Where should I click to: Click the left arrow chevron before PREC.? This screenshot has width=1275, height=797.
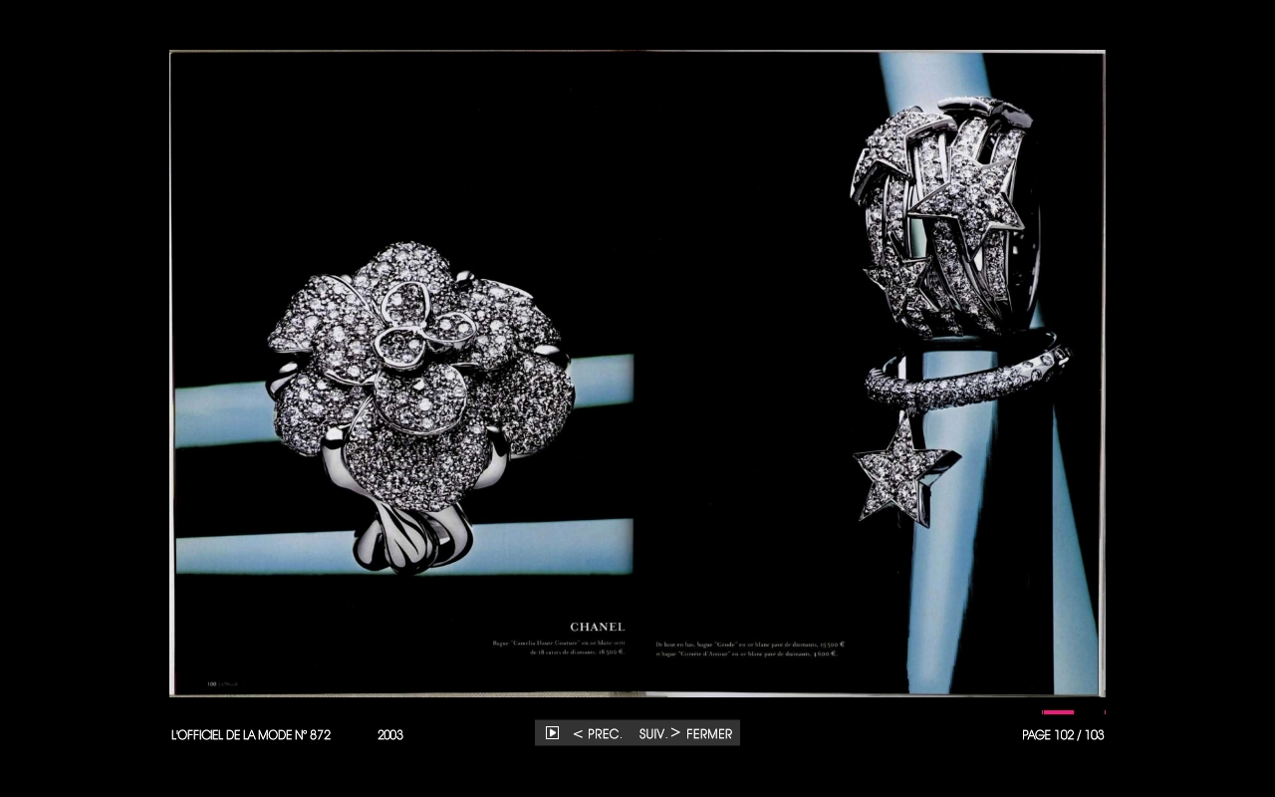point(578,734)
